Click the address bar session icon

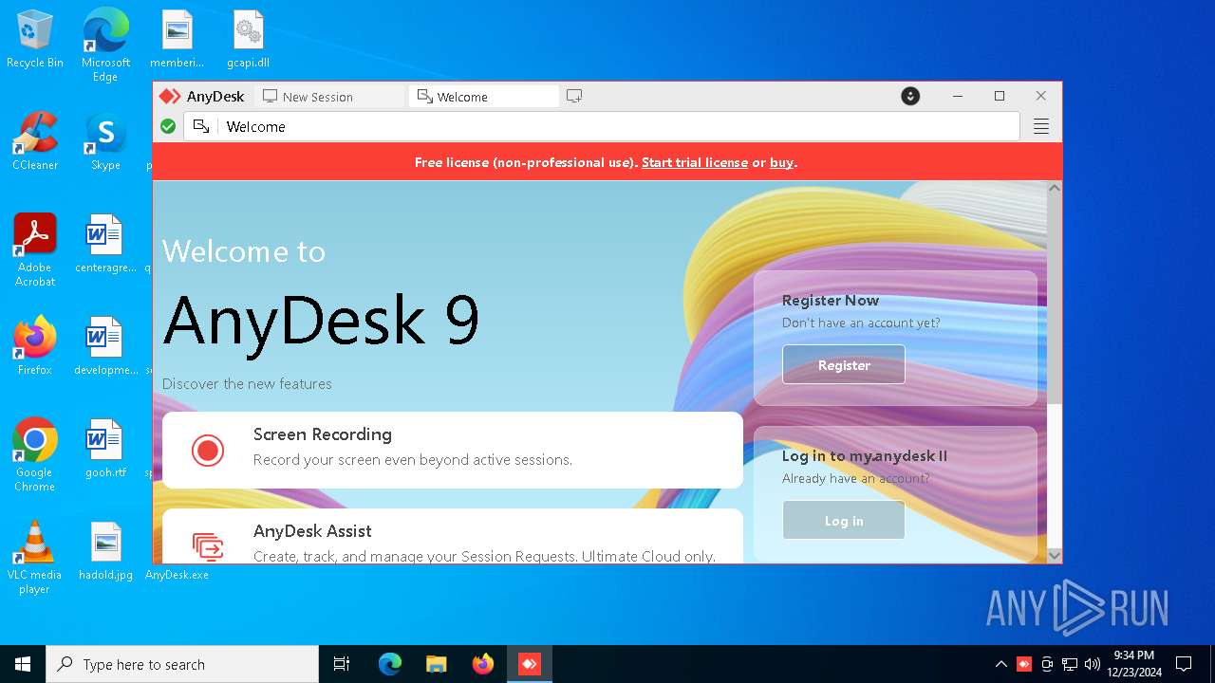pos(201,126)
